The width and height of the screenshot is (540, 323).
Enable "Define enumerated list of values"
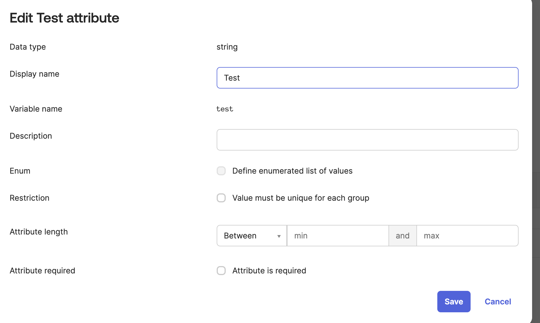point(221,171)
